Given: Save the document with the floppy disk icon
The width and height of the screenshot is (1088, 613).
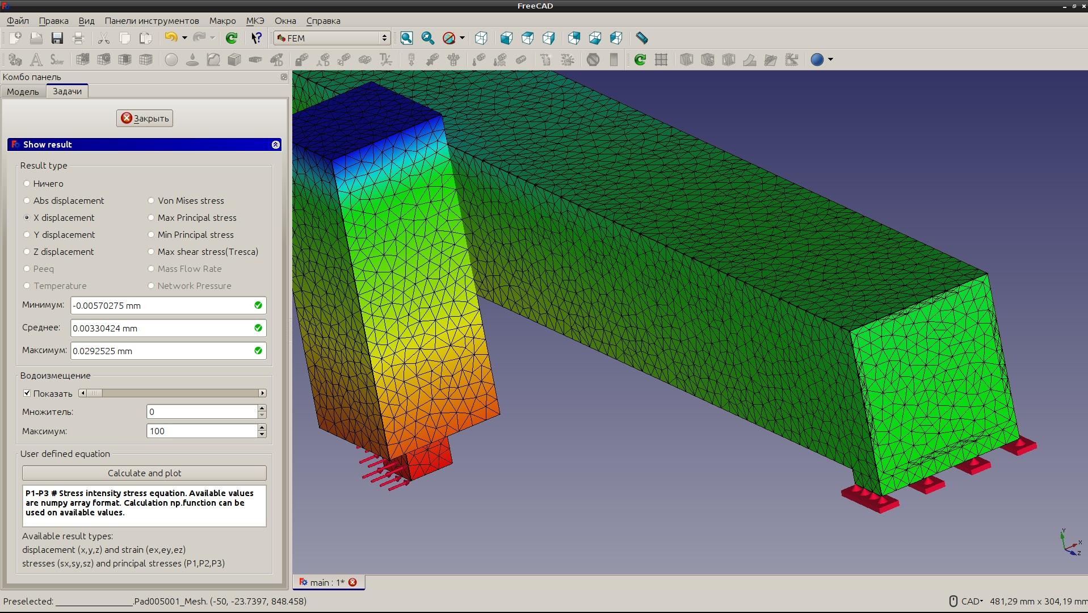Looking at the screenshot, I should point(57,38).
